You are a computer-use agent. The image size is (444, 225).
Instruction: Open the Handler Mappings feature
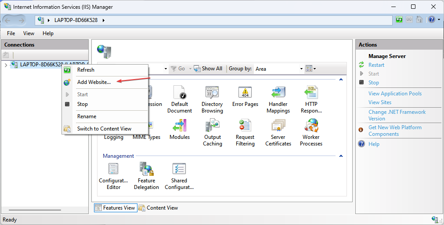tap(278, 99)
